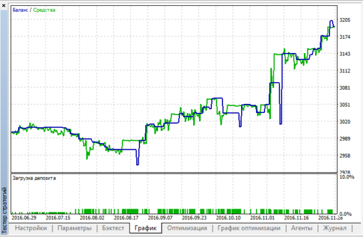Click the Загрузка депозита label
Screen dimensions: 363x237
click(x=34, y=178)
